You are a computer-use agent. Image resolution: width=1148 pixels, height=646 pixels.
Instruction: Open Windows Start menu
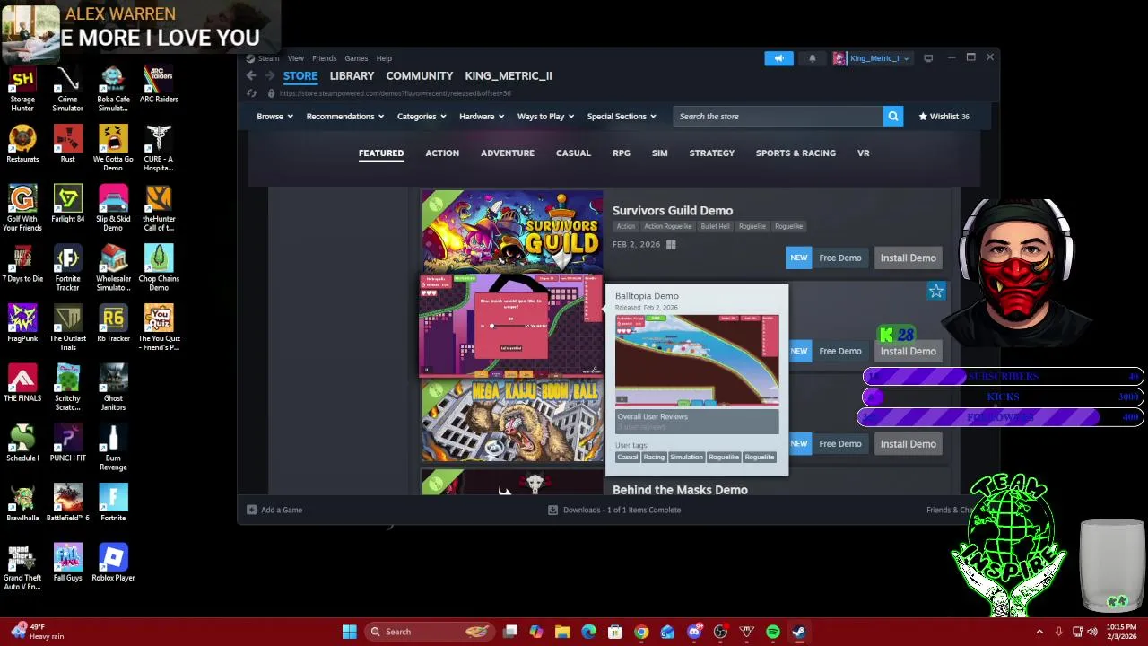tap(349, 632)
